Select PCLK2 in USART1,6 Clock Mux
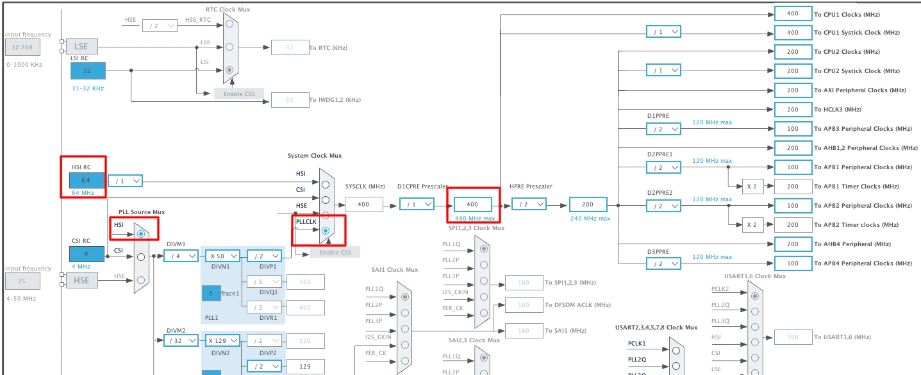The height and width of the screenshot is (375, 921). 756,296
